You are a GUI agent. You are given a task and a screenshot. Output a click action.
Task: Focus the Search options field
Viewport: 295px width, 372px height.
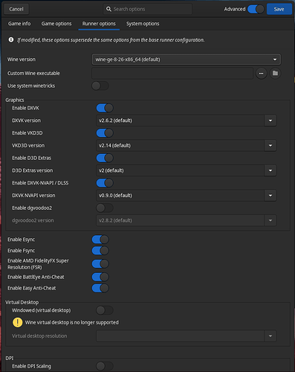coord(147,9)
